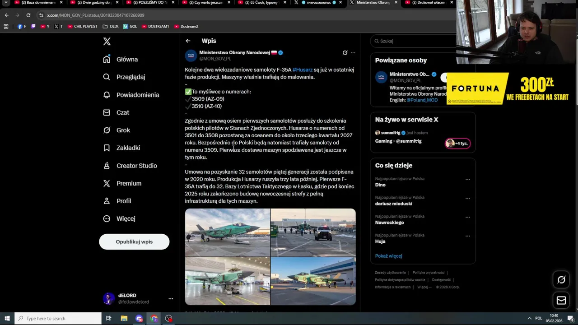
Task: Open the post's three-dot more menu
Action: pyautogui.click(x=353, y=53)
